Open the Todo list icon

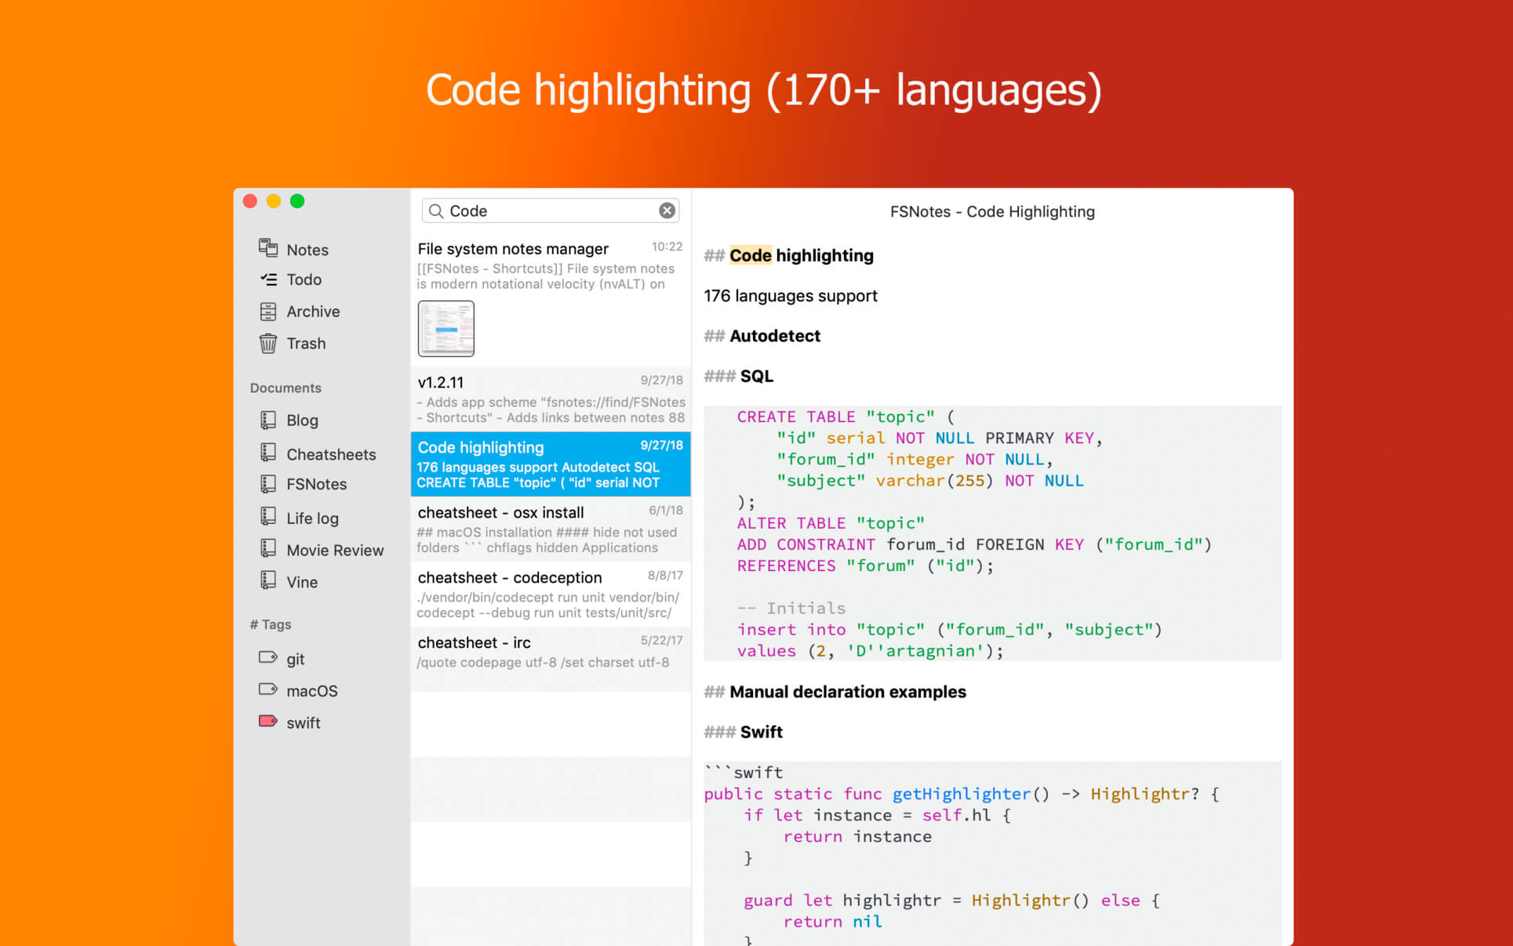pyautogui.click(x=268, y=279)
